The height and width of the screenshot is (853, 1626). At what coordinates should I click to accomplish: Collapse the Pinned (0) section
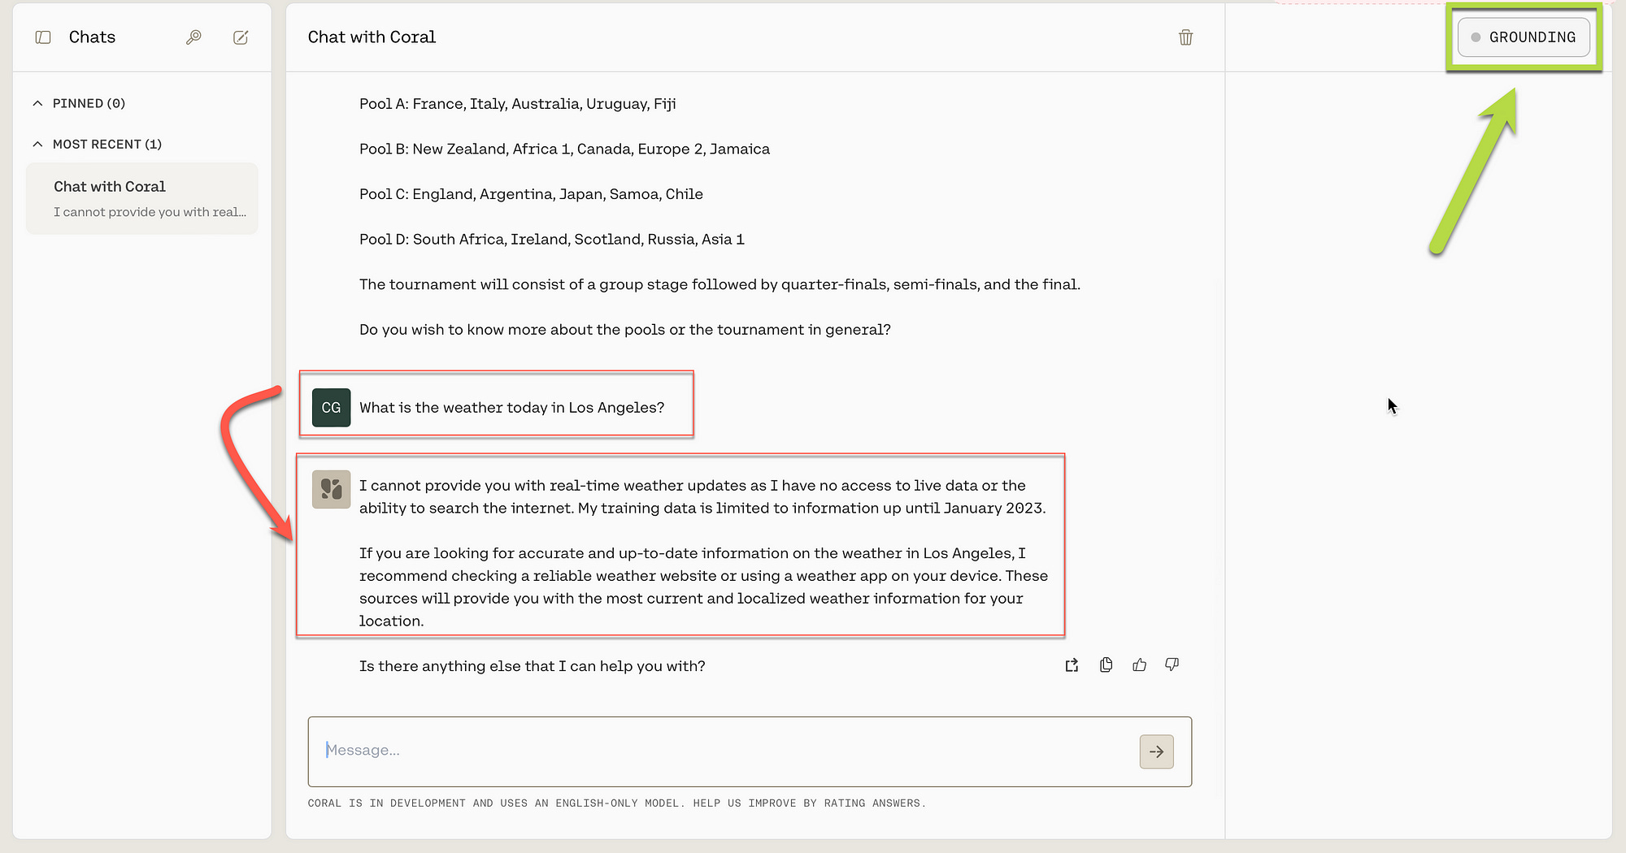pyautogui.click(x=80, y=103)
